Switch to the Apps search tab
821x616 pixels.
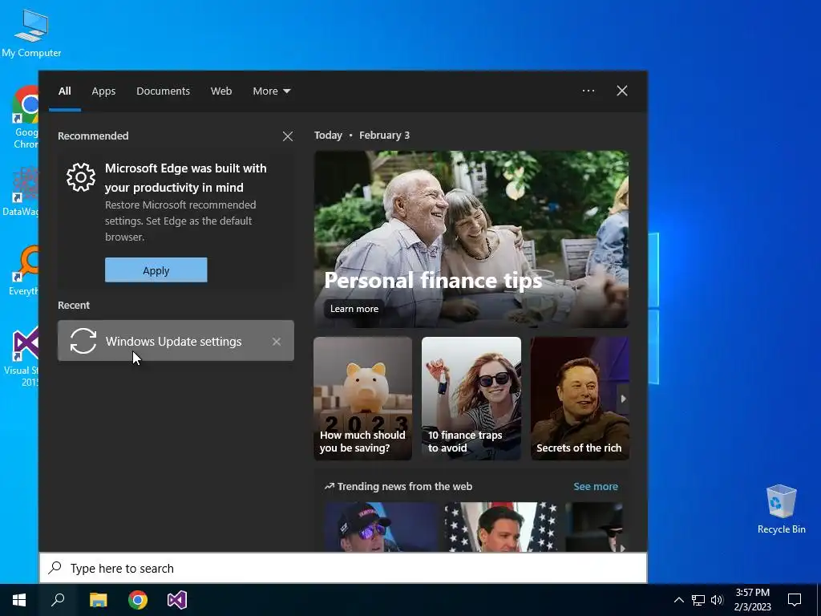[x=103, y=91]
